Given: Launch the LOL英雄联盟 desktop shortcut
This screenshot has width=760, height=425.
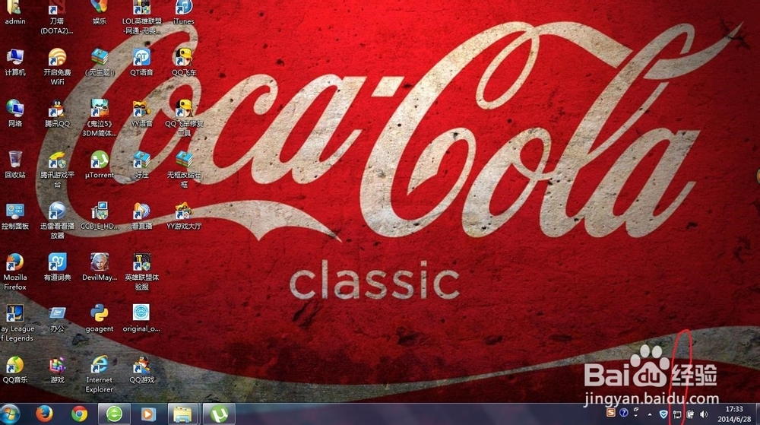Looking at the screenshot, I should tap(141, 17).
